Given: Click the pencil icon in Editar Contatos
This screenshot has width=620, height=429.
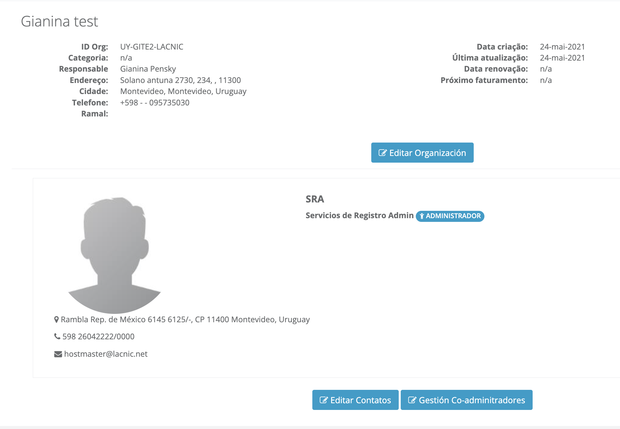Looking at the screenshot, I should pos(323,400).
